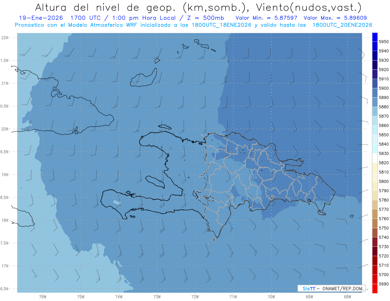The height and width of the screenshot is (301, 390).
Task: Click the '5800' legend value
Action: (384, 182)
